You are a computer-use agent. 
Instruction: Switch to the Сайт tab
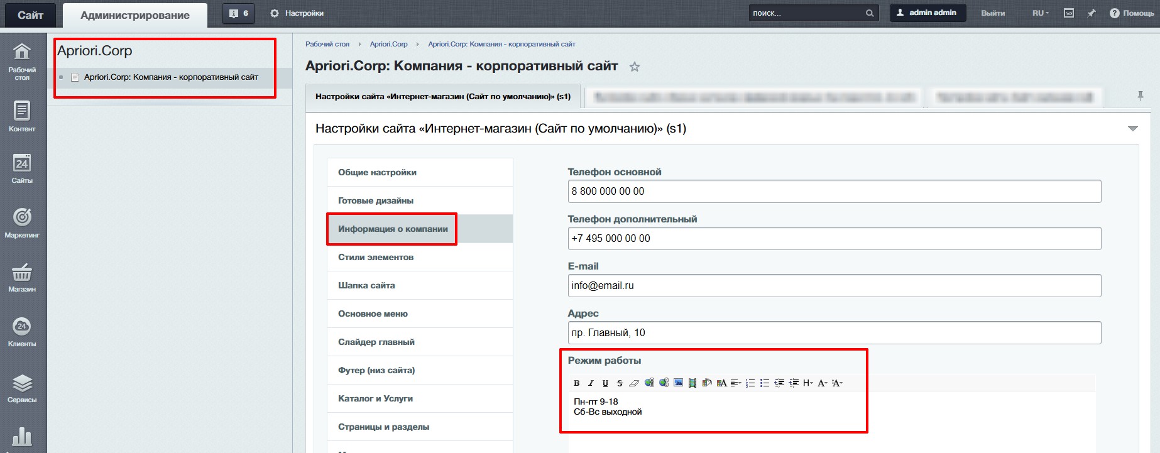pos(30,15)
